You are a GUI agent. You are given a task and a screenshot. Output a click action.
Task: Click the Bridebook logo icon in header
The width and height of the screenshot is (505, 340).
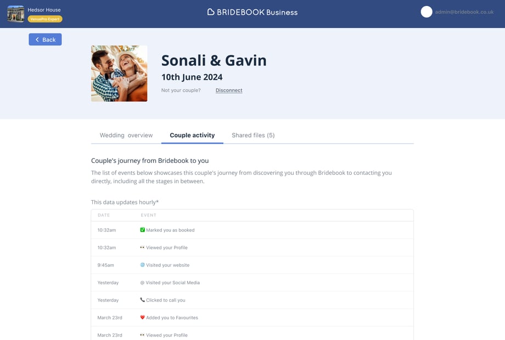pyautogui.click(x=211, y=12)
